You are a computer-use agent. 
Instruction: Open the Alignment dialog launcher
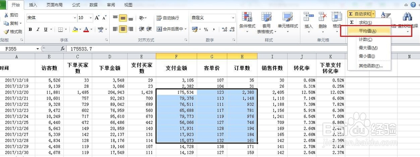coord(186,40)
